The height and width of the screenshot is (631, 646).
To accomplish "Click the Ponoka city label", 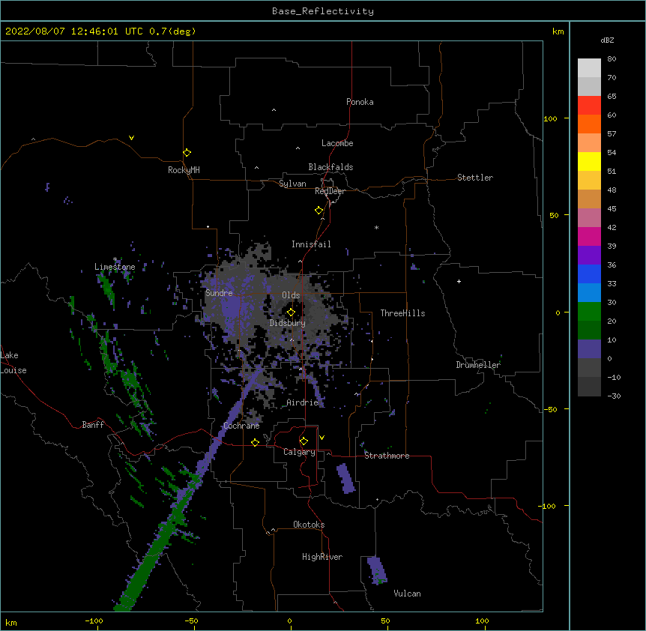I will (360, 102).
